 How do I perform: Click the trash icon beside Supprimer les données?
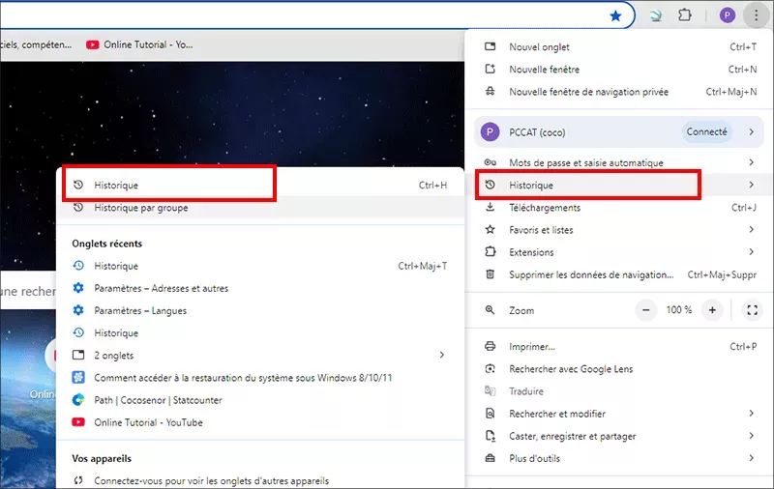tap(490, 274)
